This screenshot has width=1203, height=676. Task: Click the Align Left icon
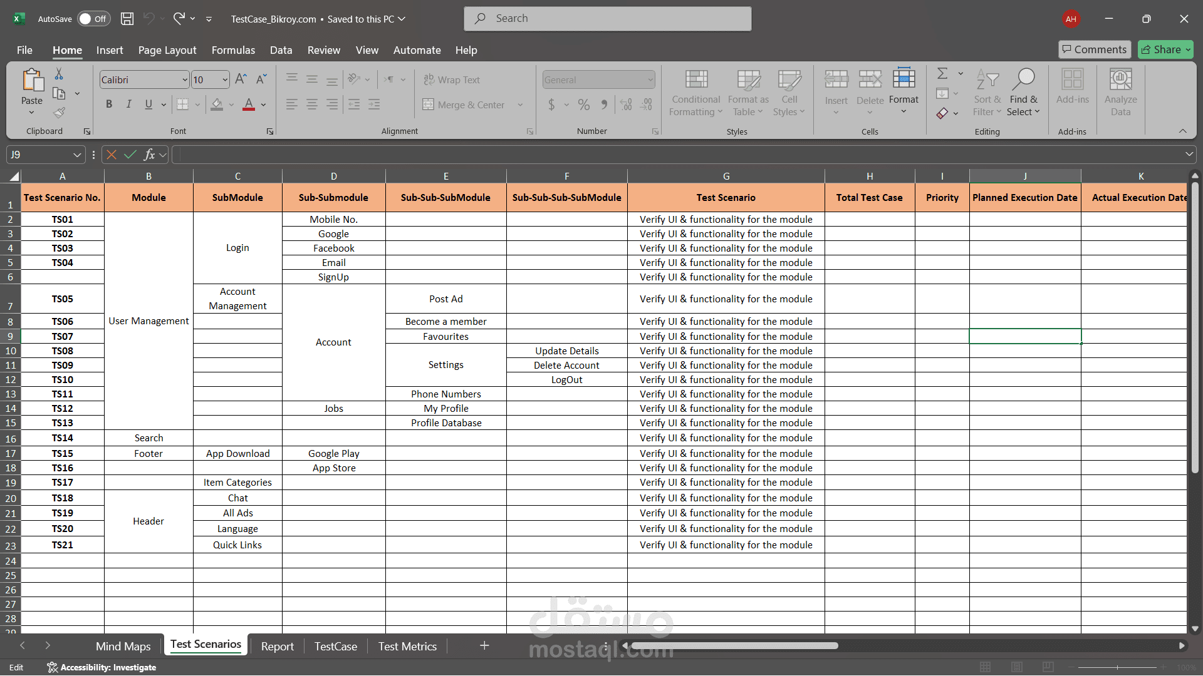click(x=292, y=105)
